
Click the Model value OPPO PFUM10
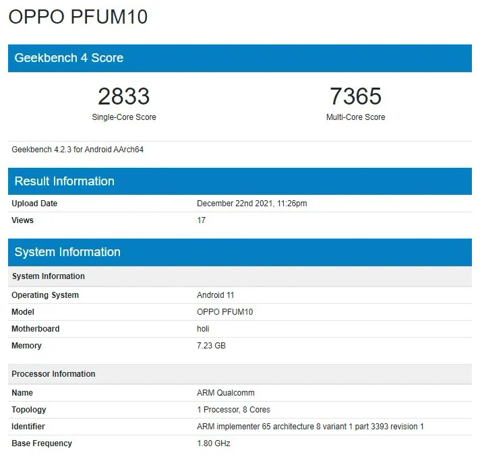click(x=224, y=312)
